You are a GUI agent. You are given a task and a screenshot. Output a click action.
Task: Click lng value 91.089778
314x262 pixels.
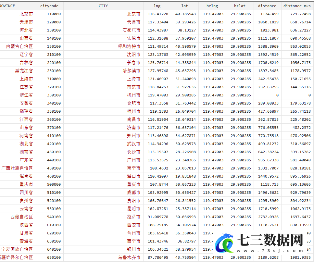(x=158, y=217)
